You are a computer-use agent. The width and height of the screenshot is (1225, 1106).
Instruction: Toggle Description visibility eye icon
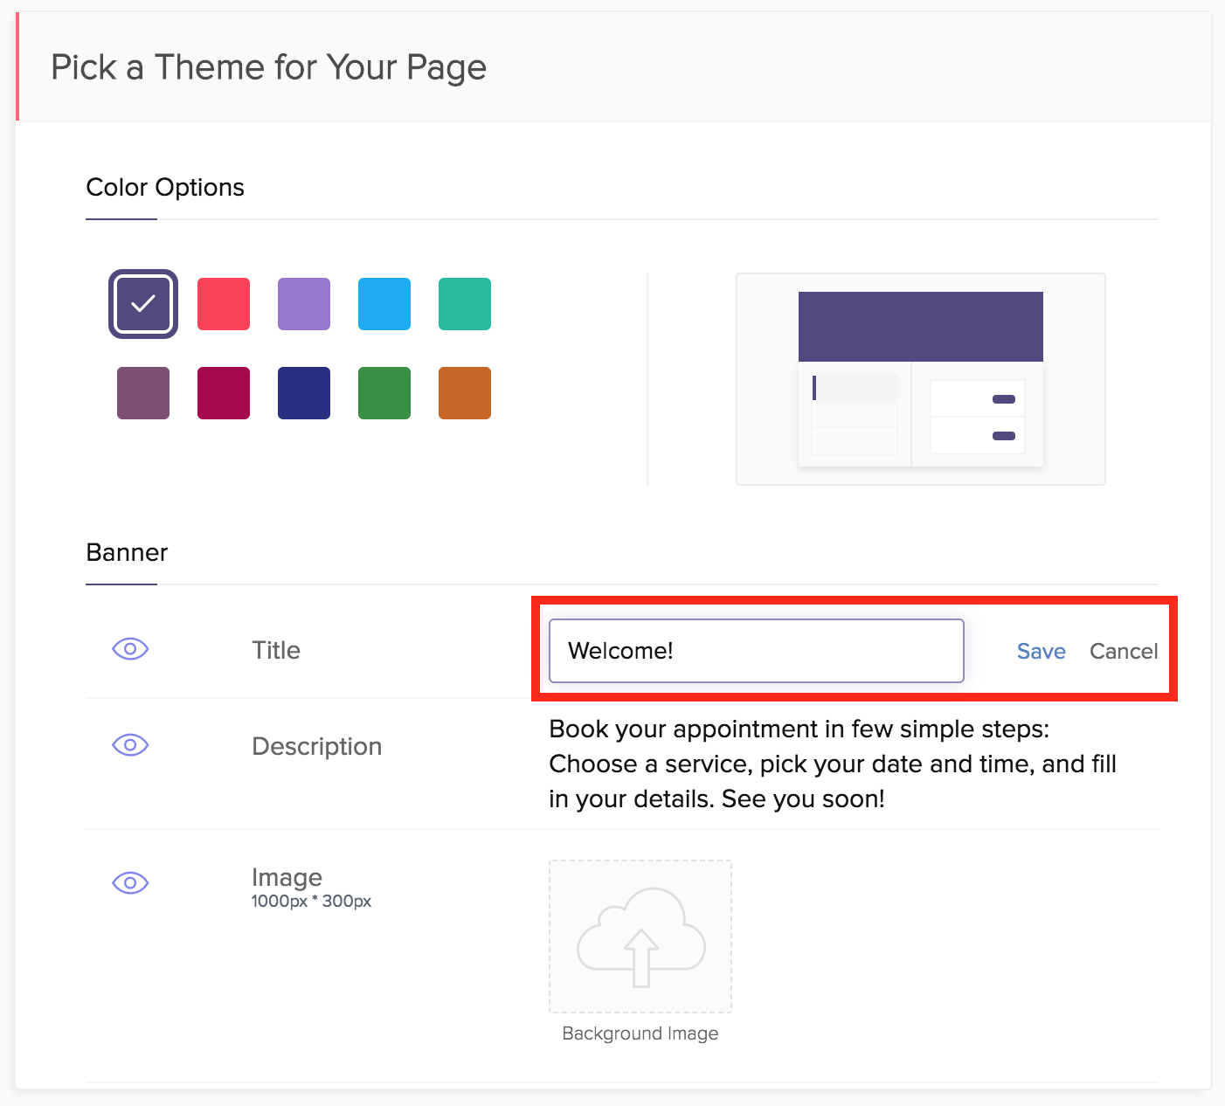pyautogui.click(x=130, y=745)
